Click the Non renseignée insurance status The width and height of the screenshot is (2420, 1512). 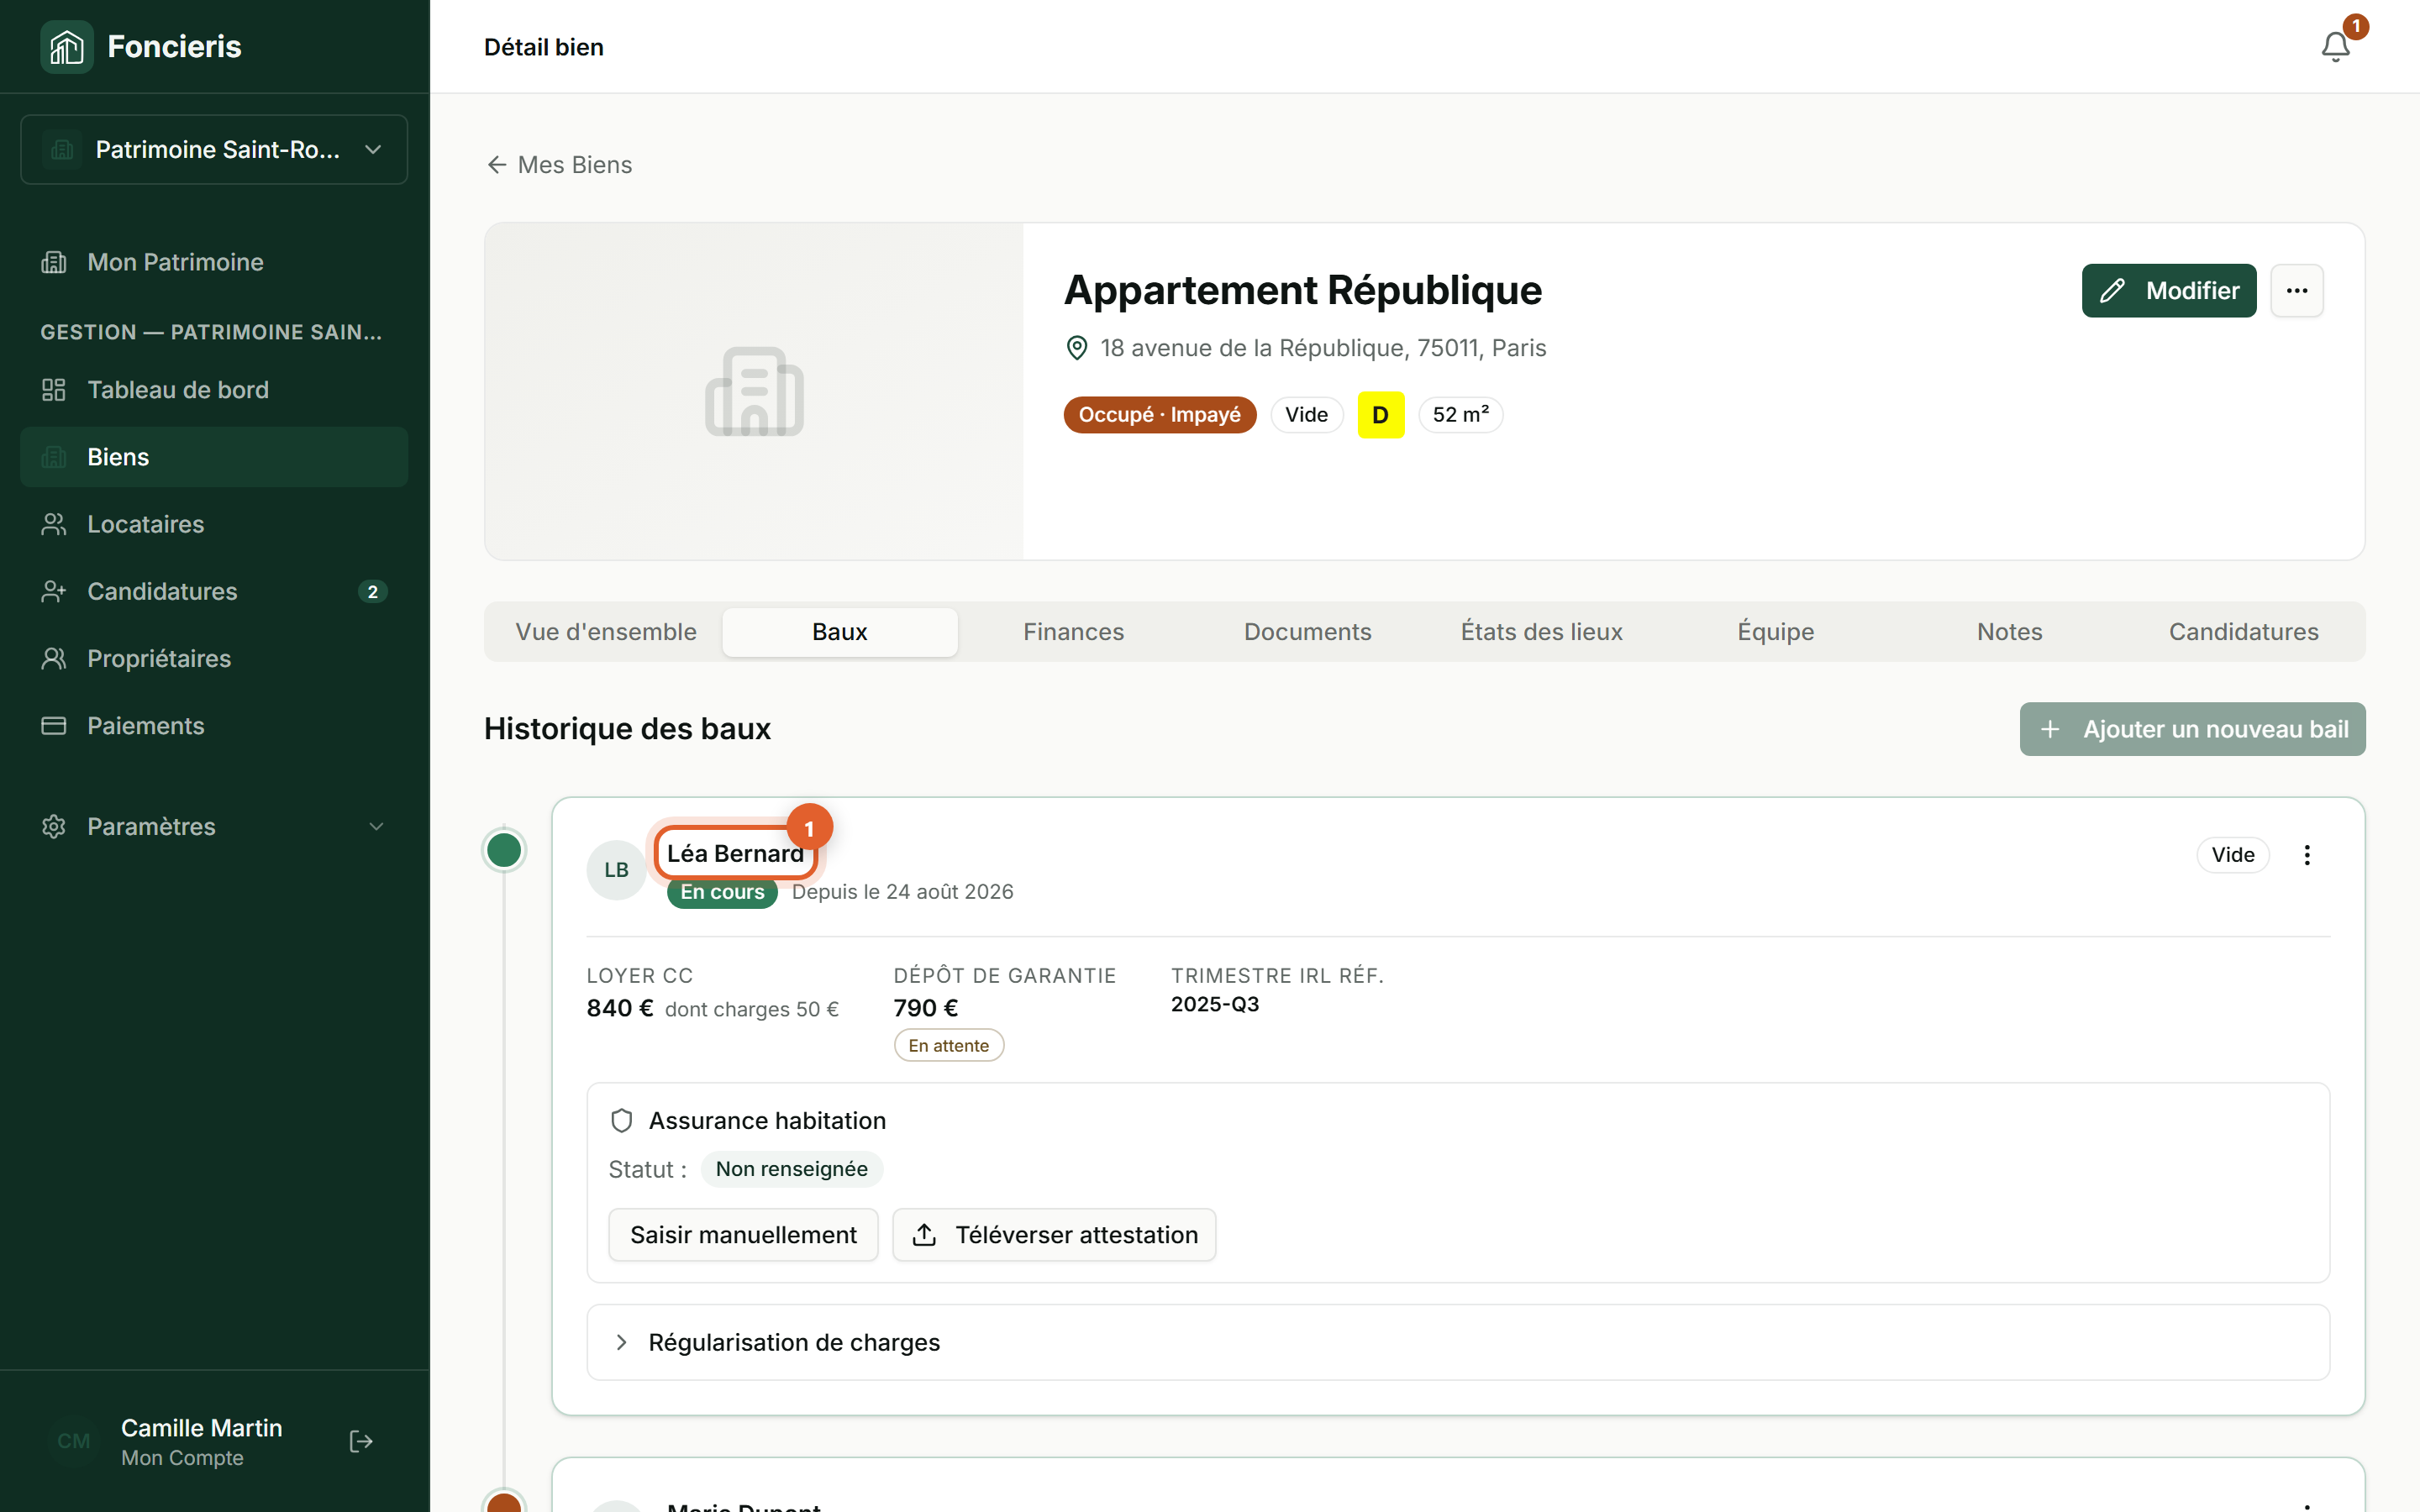tap(791, 1169)
